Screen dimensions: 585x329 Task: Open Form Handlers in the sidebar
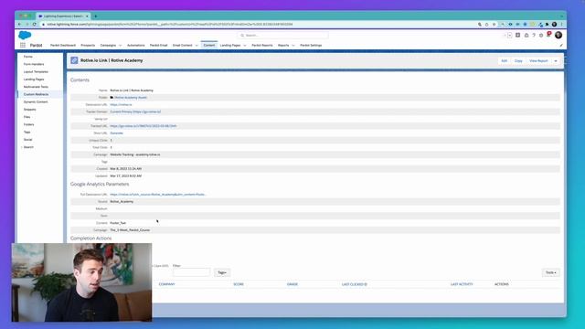[34, 64]
